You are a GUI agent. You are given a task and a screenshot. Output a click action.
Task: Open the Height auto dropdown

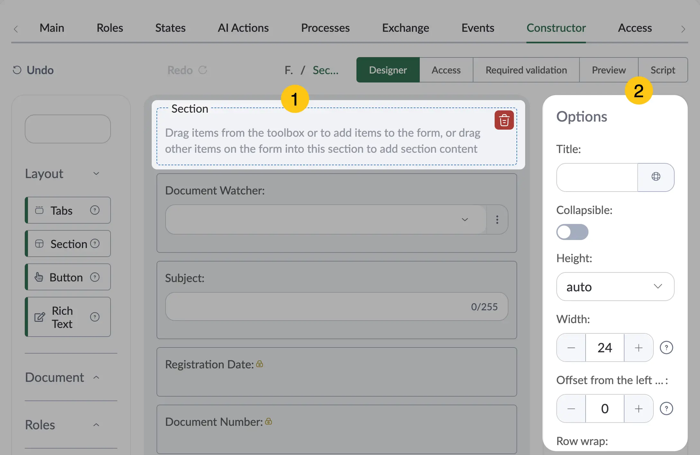pos(615,287)
